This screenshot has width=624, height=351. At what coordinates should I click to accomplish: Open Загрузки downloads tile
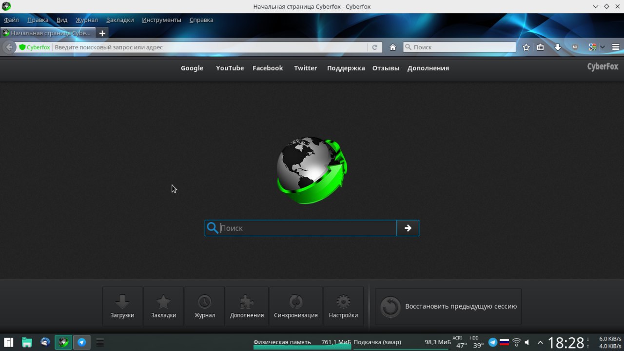pyautogui.click(x=122, y=306)
